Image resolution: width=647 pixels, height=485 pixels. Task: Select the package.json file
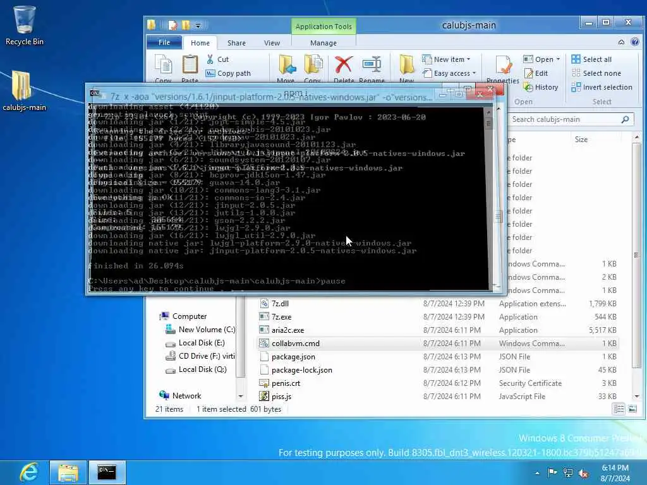(x=437, y=357)
